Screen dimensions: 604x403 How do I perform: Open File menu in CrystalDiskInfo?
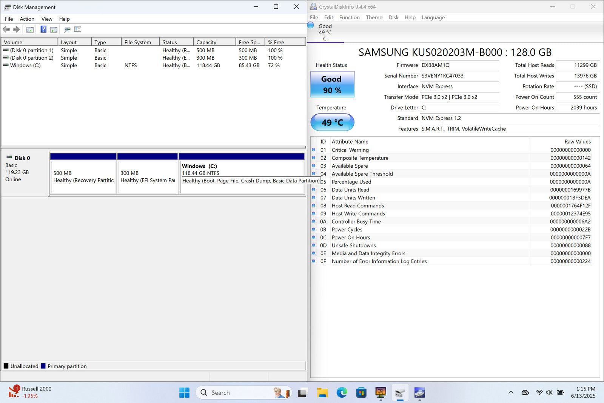(x=314, y=17)
